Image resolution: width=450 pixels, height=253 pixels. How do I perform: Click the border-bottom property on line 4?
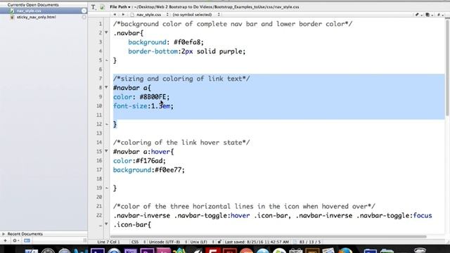coord(153,51)
